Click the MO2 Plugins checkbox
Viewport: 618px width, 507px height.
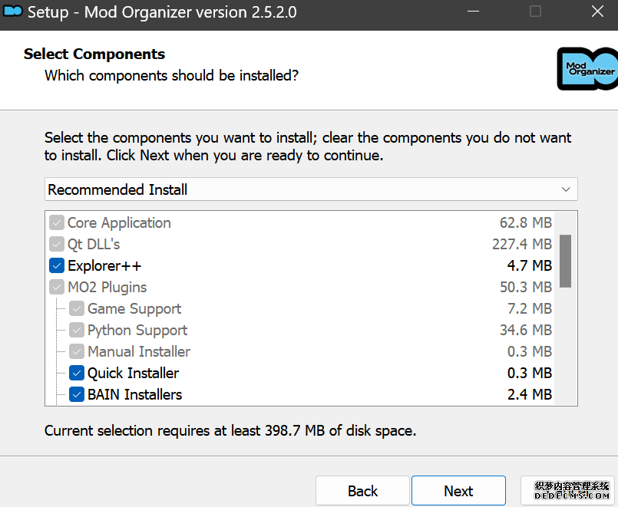coord(57,288)
